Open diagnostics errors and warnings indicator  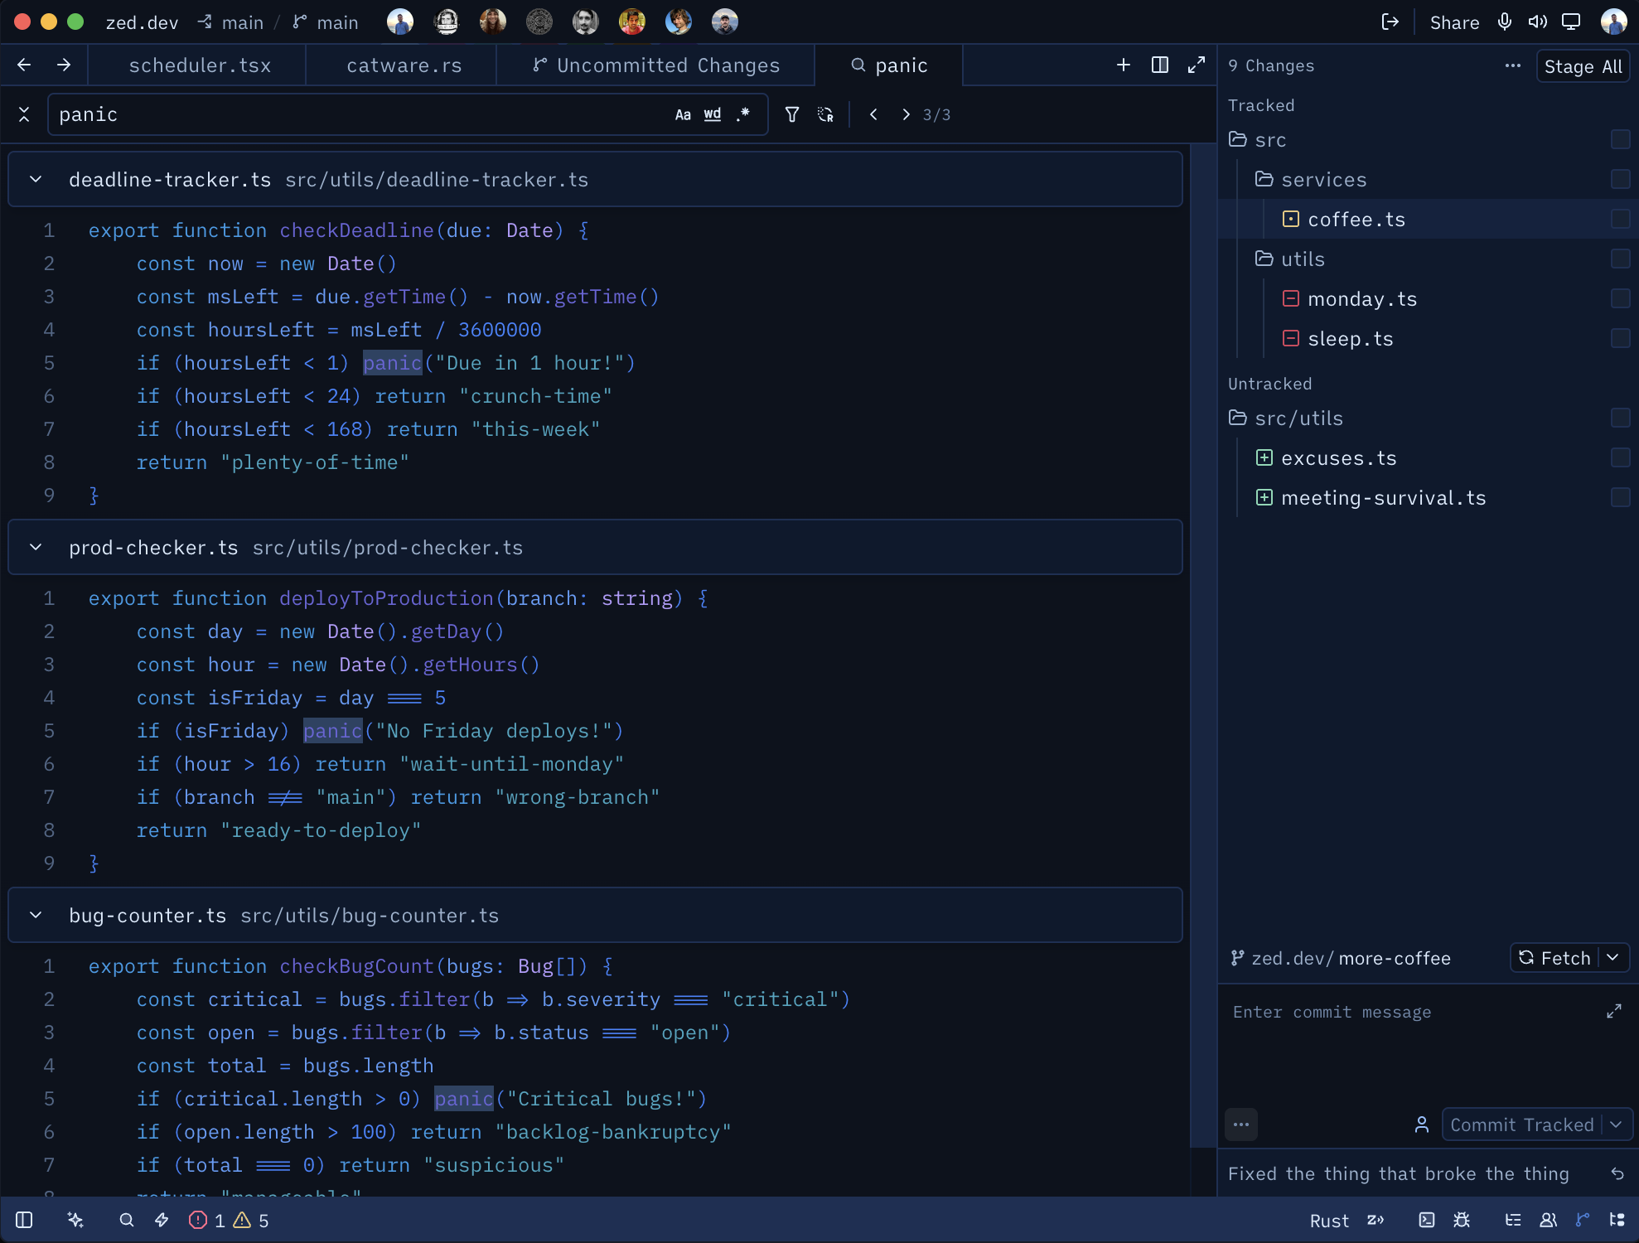coord(230,1220)
